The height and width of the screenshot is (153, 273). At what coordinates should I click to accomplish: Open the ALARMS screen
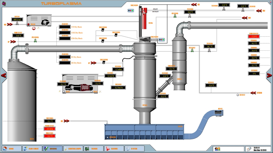(x=114, y=149)
